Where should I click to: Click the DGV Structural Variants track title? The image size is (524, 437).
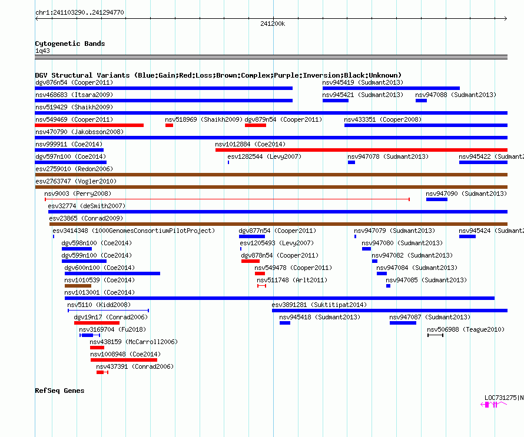(x=218, y=75)
